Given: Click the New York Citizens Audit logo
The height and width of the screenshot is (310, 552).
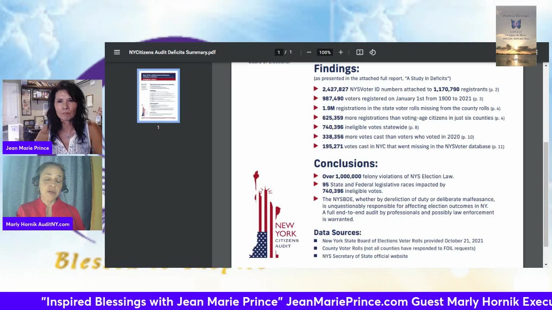Looking at the screenshot, I should [x=273, y=214].
